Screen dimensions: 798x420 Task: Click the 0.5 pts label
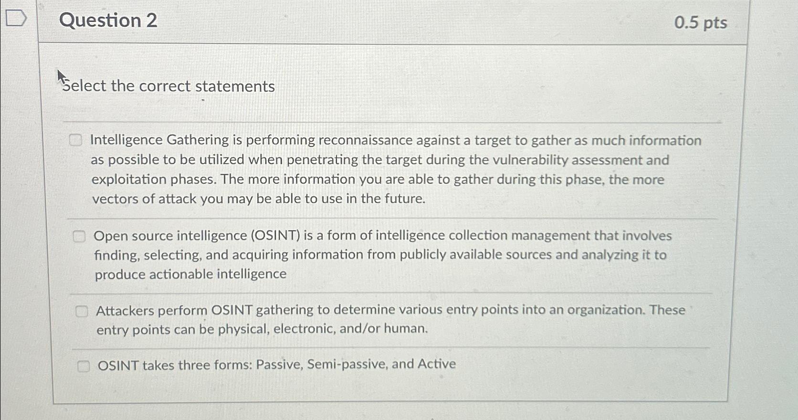(x=702, y=23)
